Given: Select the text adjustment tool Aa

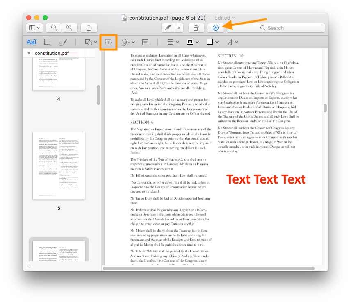Looking at the screenshot, I should coord(32,42).
